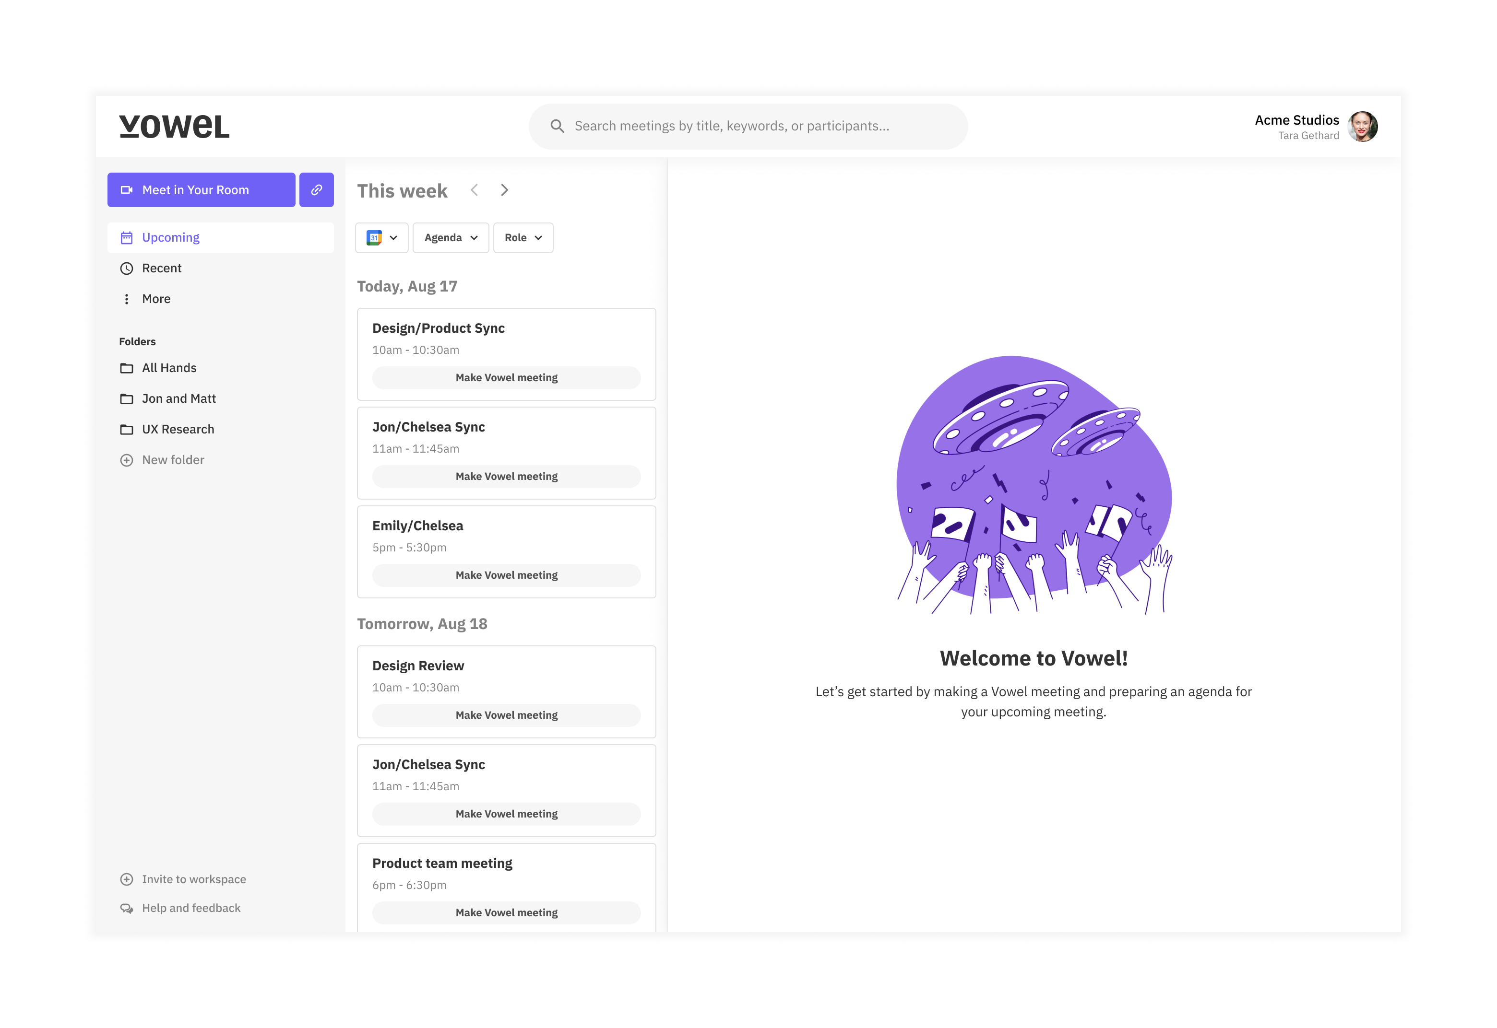Click the All Hands folder icon
1497x1028 pixels.
pyautogui.click(x=127, y=368)
